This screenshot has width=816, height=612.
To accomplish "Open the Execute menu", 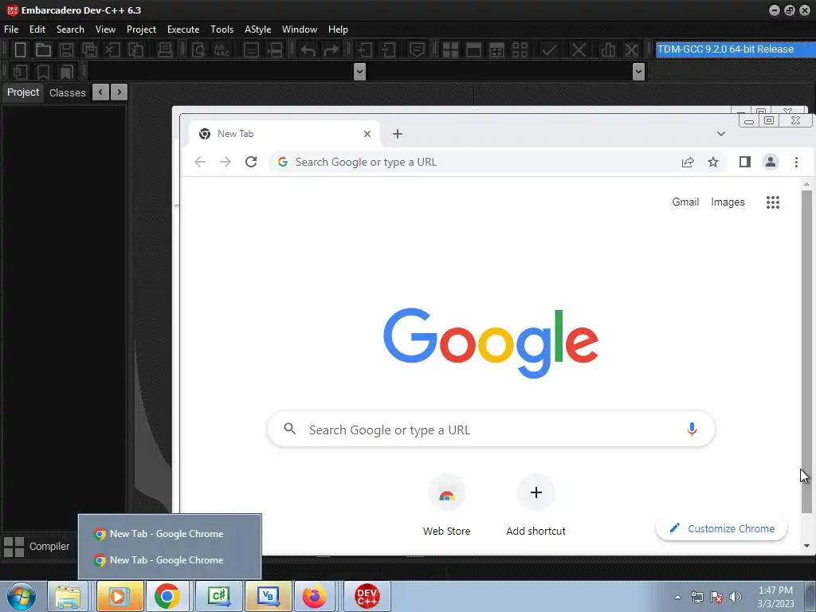I will [183, 29].
